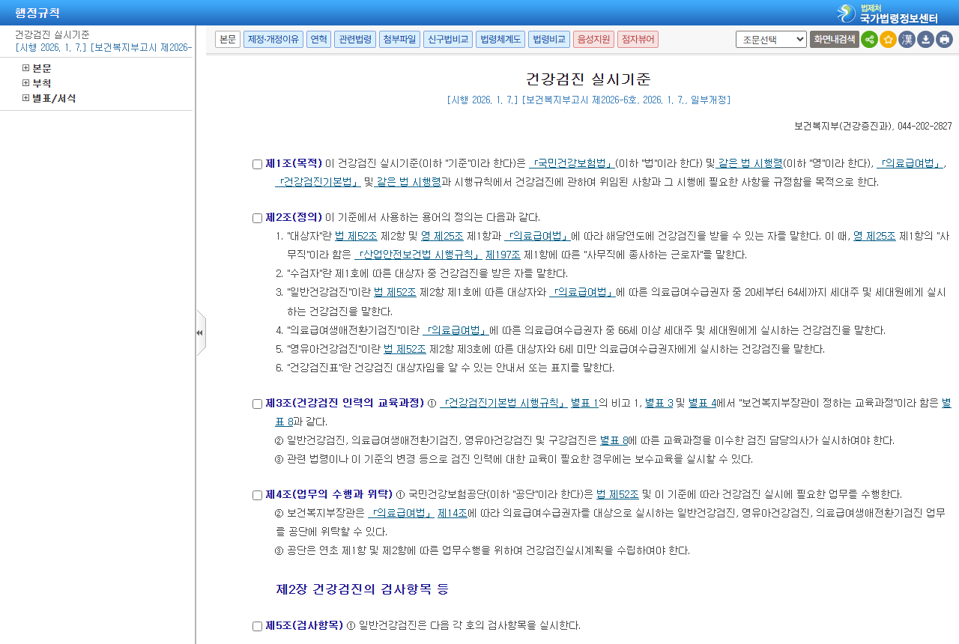This screenshot has height=644, width=959.
Task: Click the 화면내검색 button
Action: 834,40
